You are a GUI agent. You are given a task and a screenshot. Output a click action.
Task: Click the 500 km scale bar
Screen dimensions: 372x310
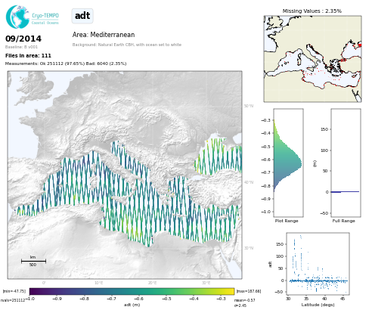33,261
